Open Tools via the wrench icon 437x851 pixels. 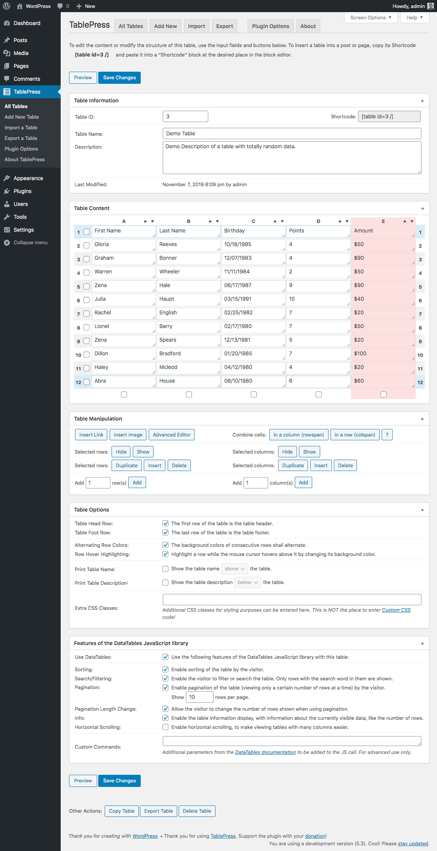7,217
